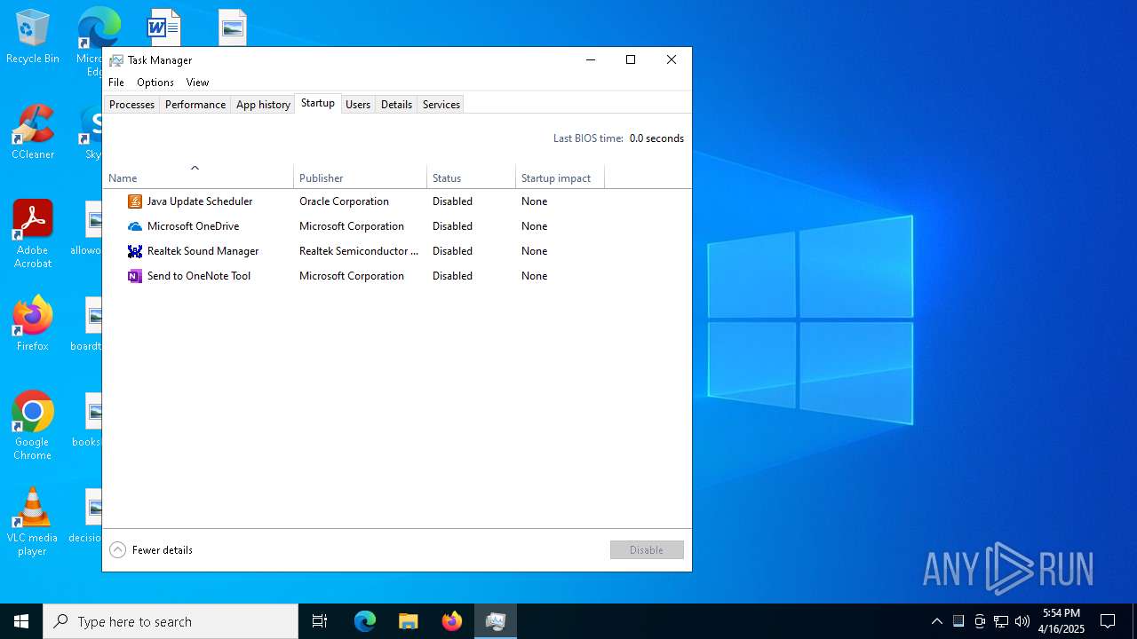The width and height of the screenshot is (1137, 639).
Task: Click Disabled status for Microsoft OneDrive
Action: click(x=452, y=226)
